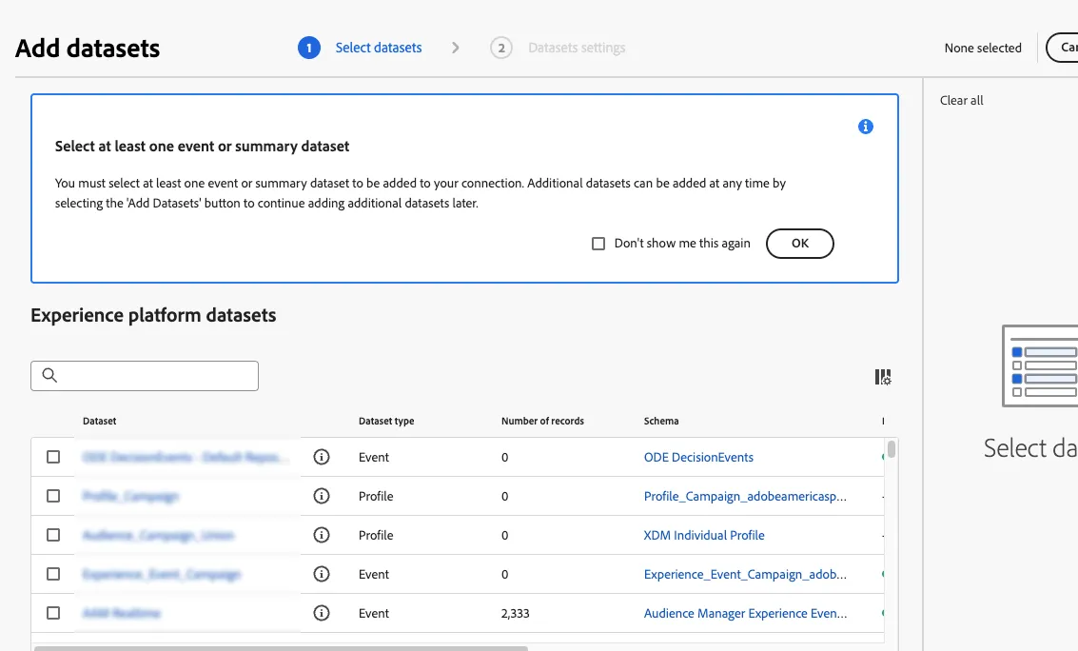
Task: Check the row with 2,333 records
Action: pyautogui.click(x=53, y=613)
